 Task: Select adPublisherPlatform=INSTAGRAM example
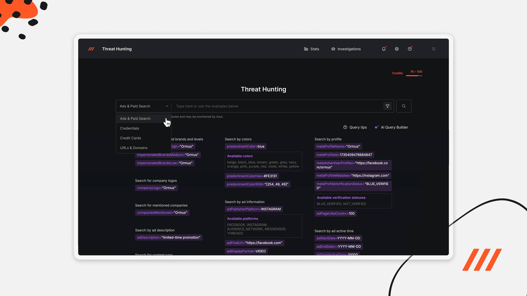coord(254,209)
